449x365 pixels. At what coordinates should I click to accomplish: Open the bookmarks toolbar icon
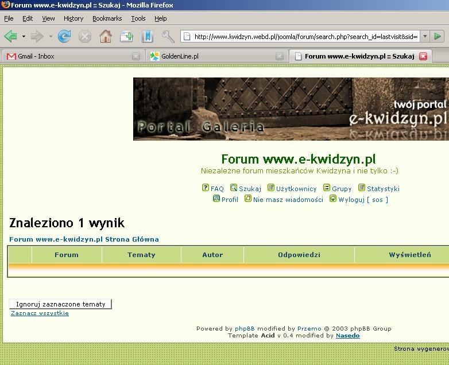pyautogui.click(x=148, y=37)
